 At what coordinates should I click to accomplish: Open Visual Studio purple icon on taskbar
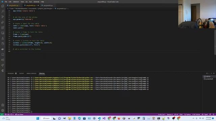(104, 118)
